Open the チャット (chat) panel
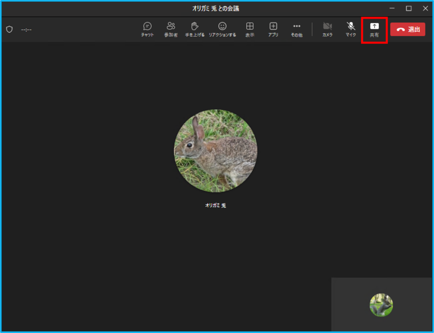Screen dimensions: 434x333 147,30
